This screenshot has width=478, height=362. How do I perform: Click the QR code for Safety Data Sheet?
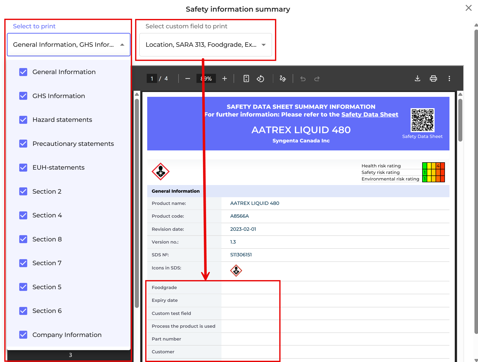(x=422, y=120)
